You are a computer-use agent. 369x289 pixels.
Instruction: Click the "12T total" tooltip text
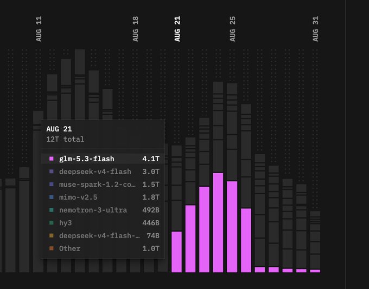click(x=65, y=139)
